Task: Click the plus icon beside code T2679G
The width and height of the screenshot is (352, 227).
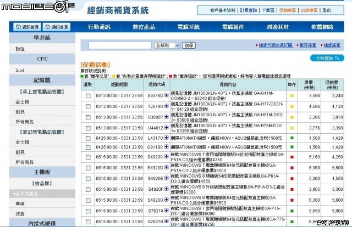Action: coord(166,106)
